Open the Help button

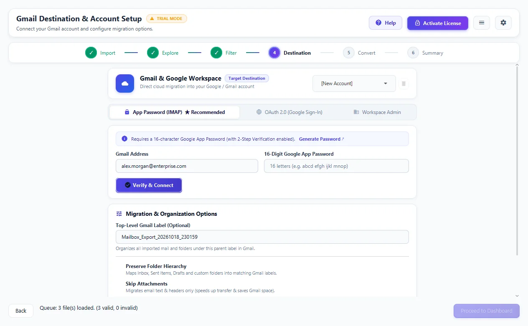386,23
